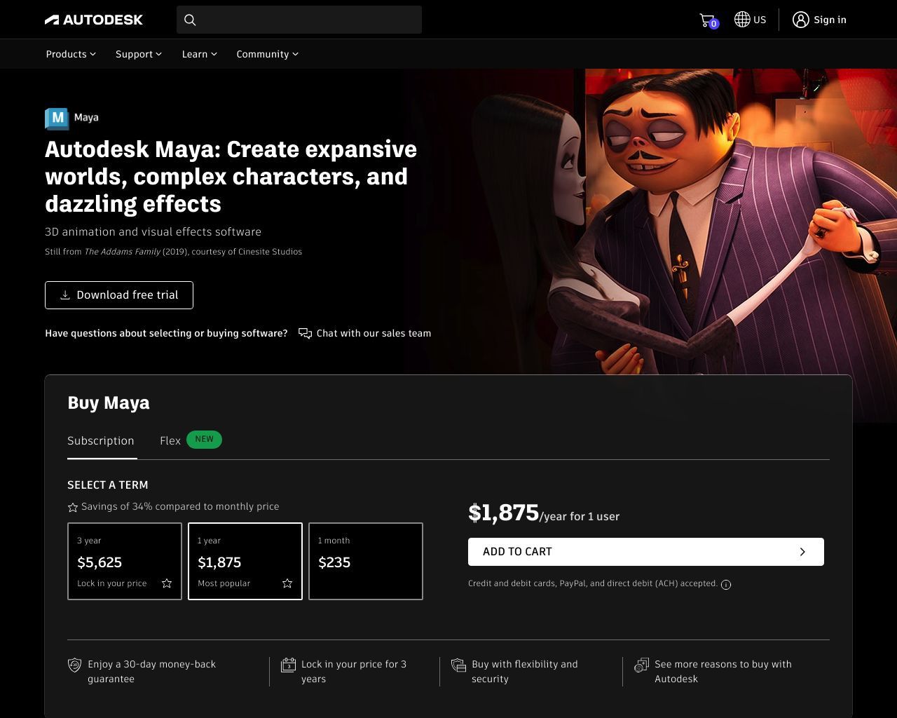
Task: Select the 3 year $5,625 term
Action: pyautogui.click(x=125, y=561)
